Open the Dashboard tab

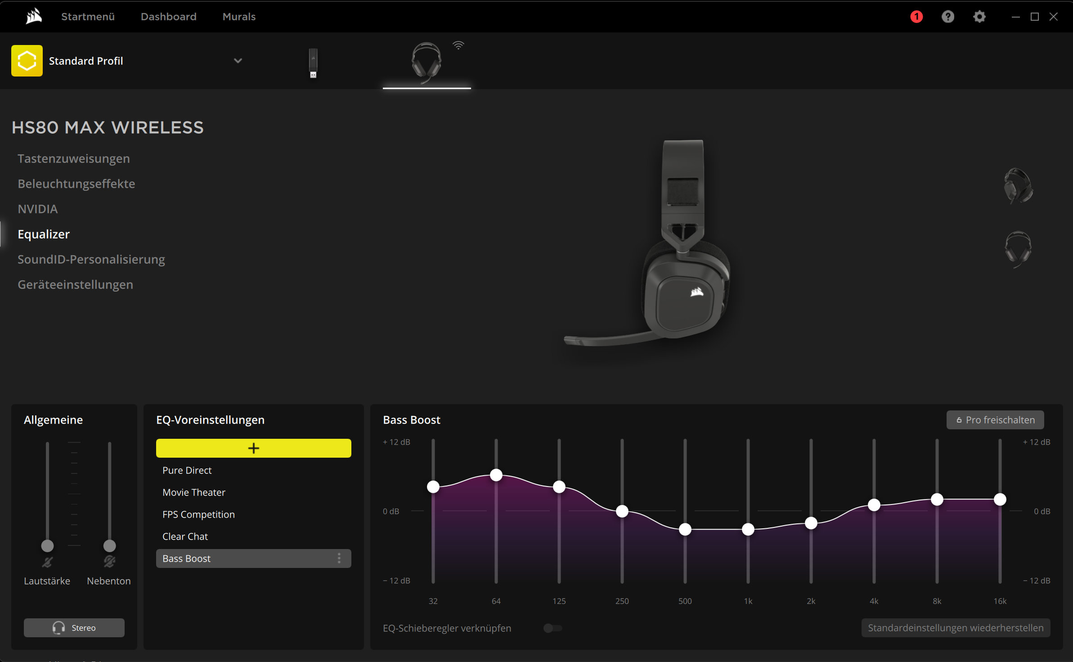[169, 17]
